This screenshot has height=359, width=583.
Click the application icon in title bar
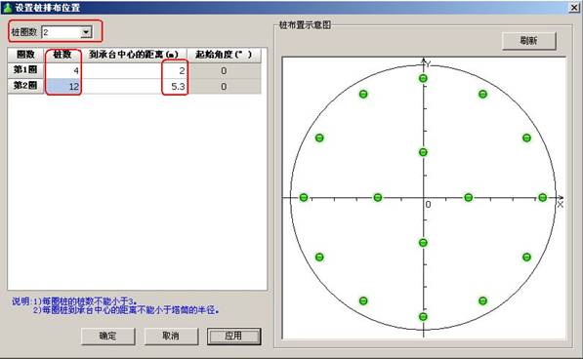click(x=8, y=8)
